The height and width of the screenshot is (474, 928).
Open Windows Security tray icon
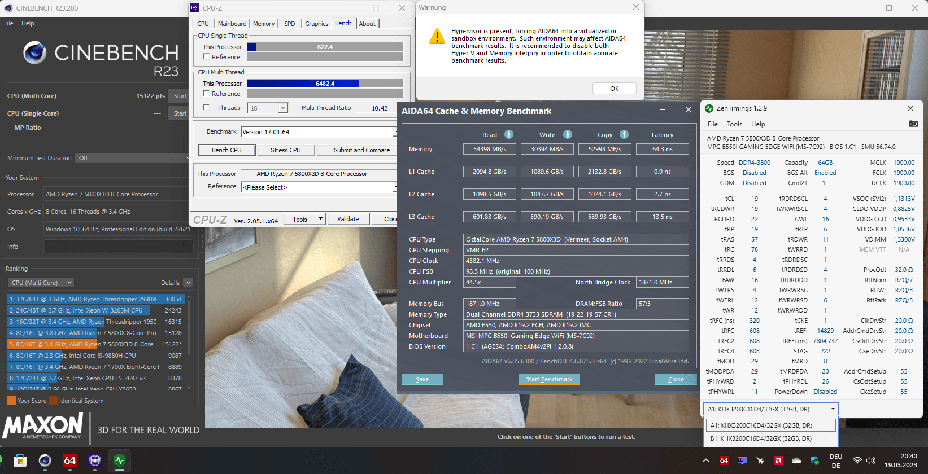[x=814, y=460]
